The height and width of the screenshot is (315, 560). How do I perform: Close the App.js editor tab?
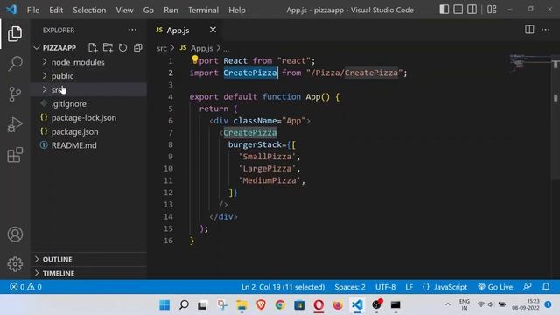(213, 30)
